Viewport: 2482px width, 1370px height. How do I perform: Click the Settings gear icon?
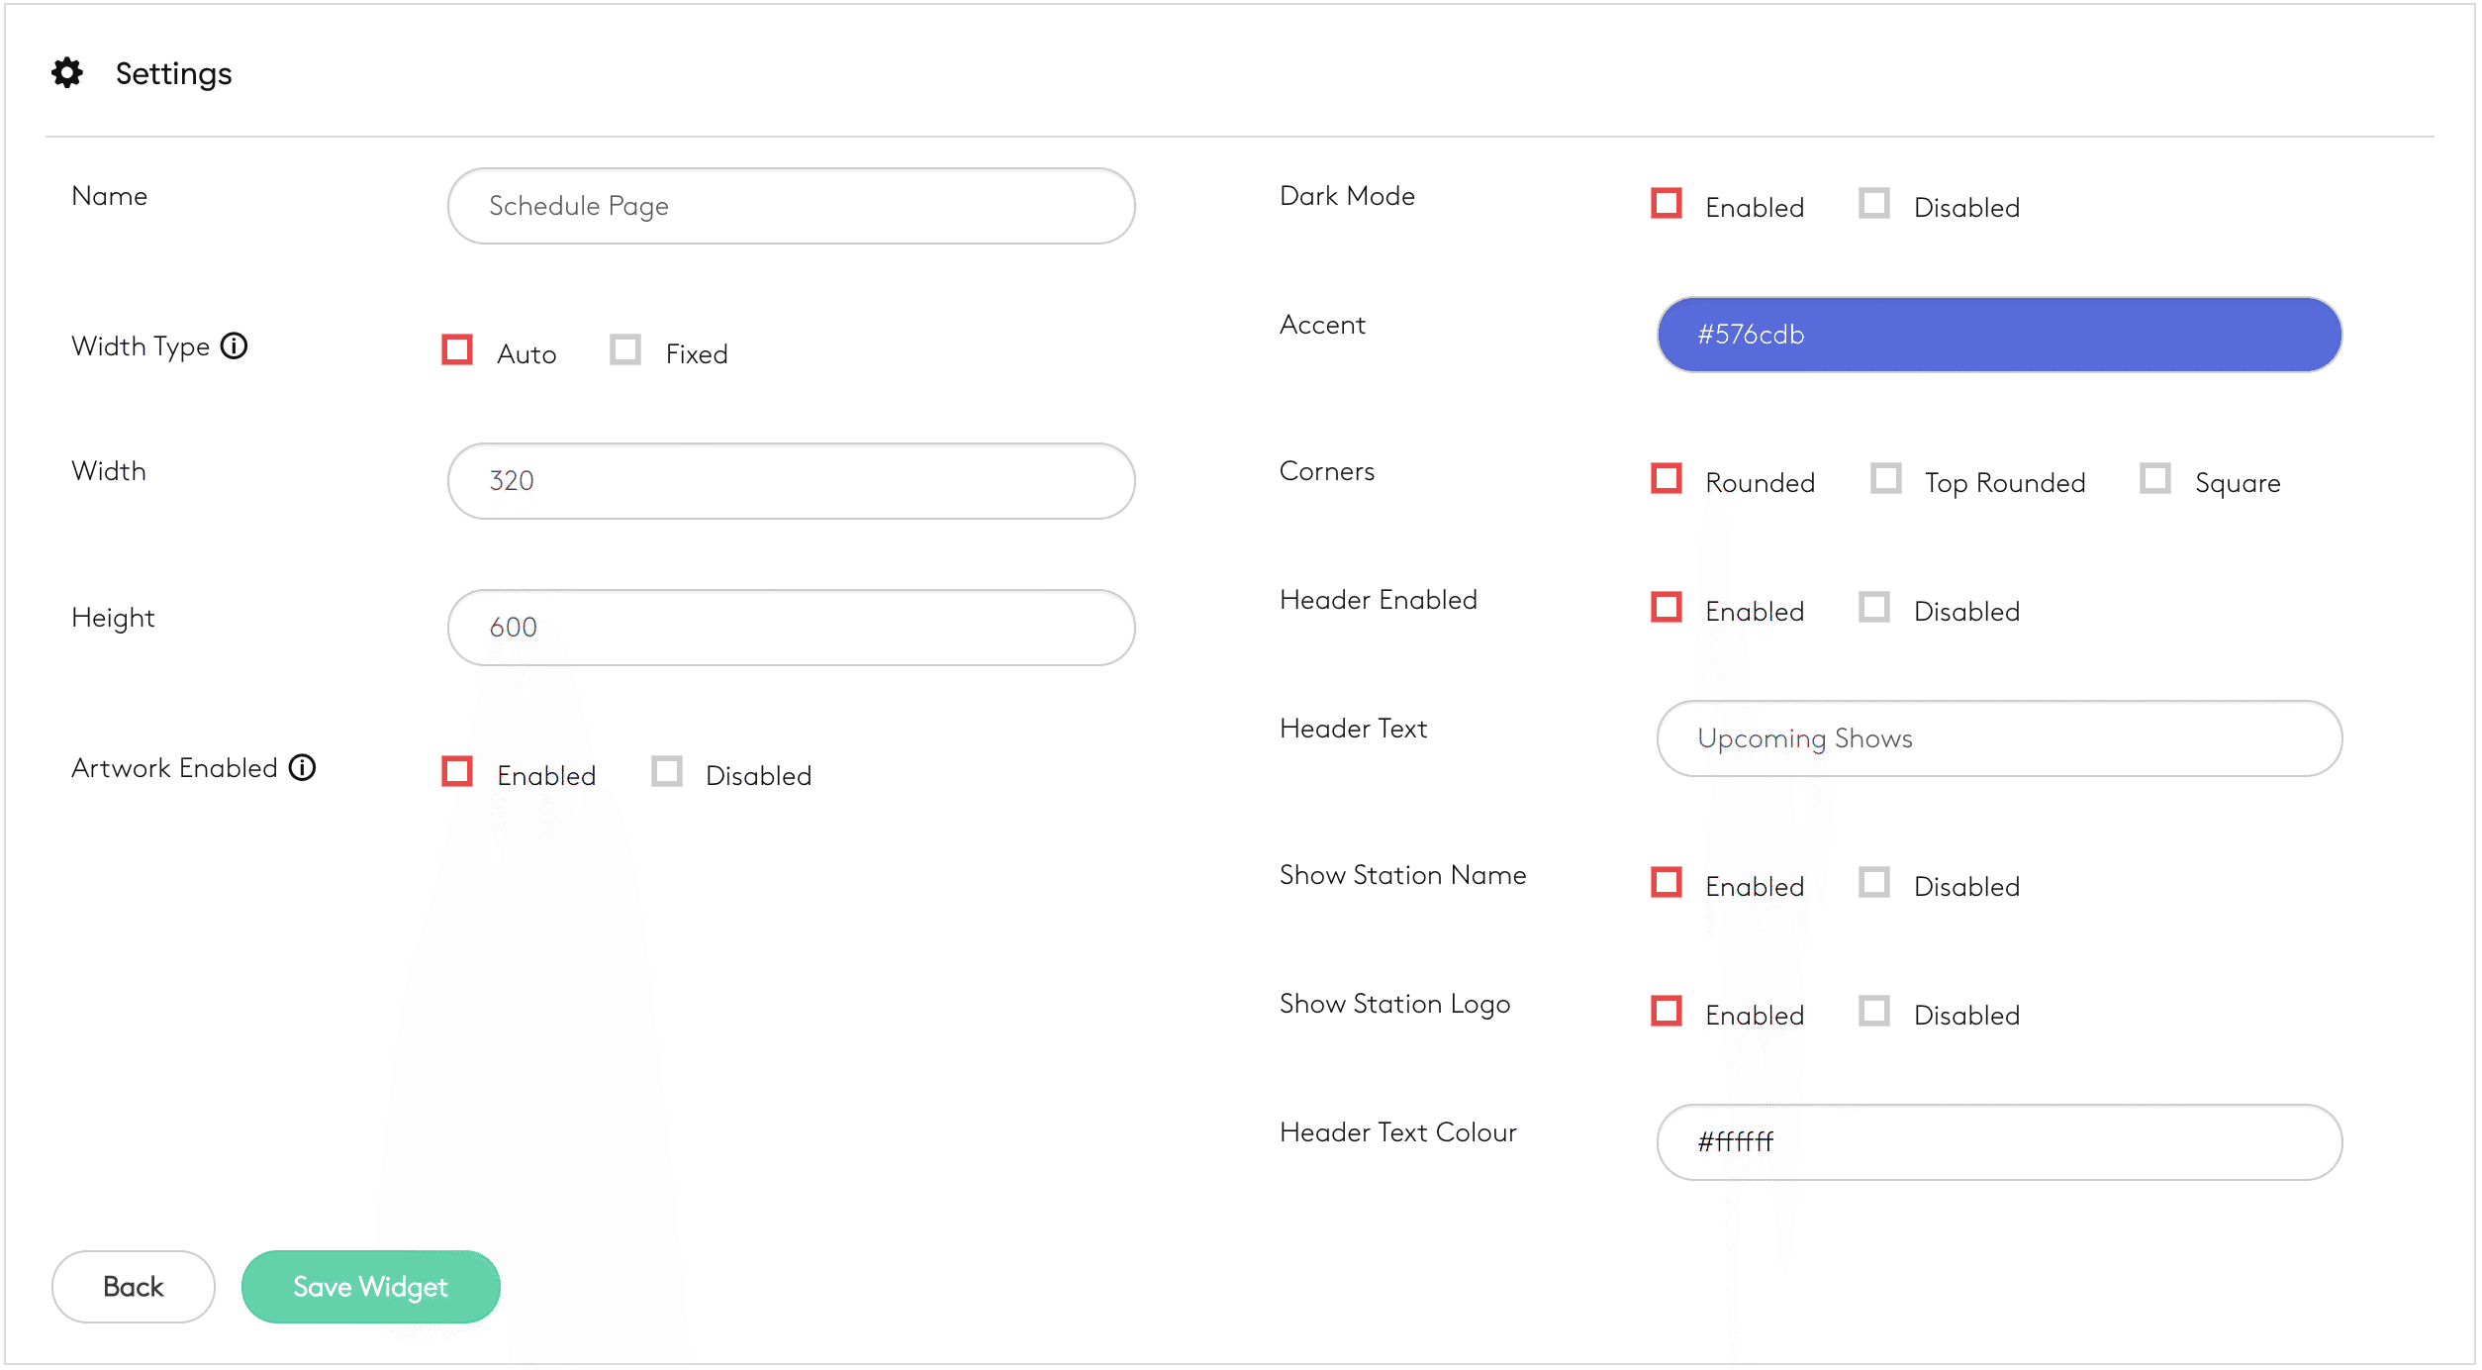[66, 72]
